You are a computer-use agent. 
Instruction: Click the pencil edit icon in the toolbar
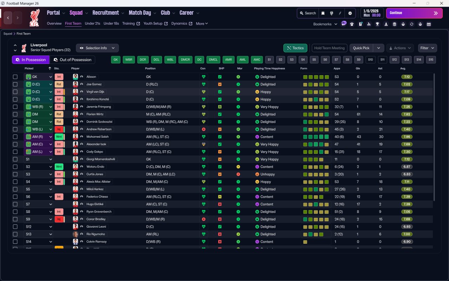[x=340, y=13]
